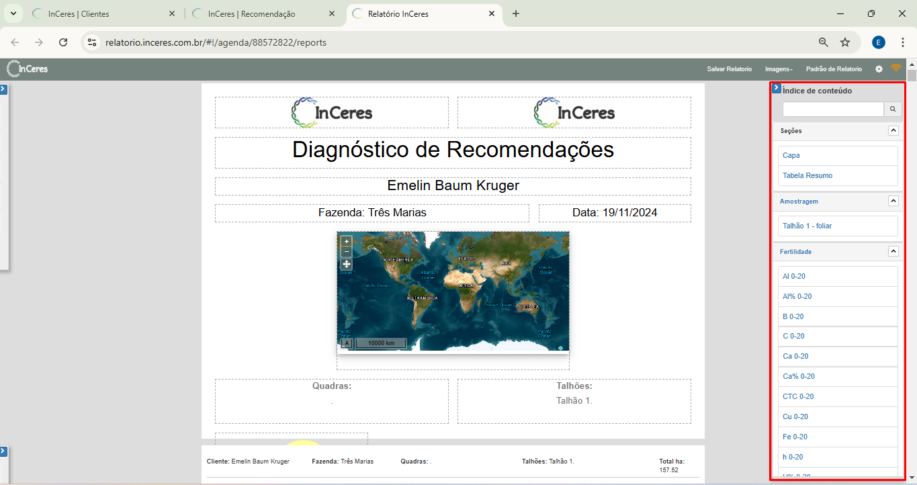
Task: Open the Chrome profile avatar E
Action: [x=879, y=42]
